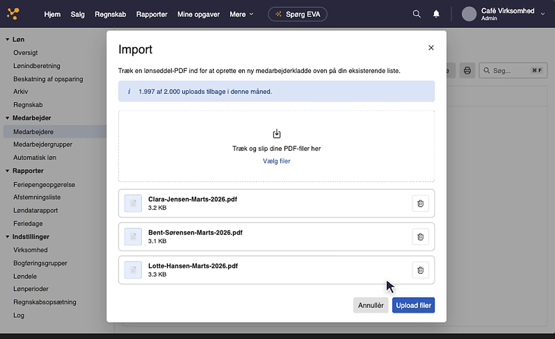The image size is (555, 339).
Task: Collapse the Medarbejder section
Action: (7, 118)
